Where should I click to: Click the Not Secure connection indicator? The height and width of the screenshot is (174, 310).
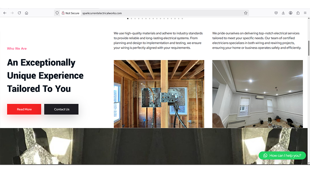tap(70, 13)
